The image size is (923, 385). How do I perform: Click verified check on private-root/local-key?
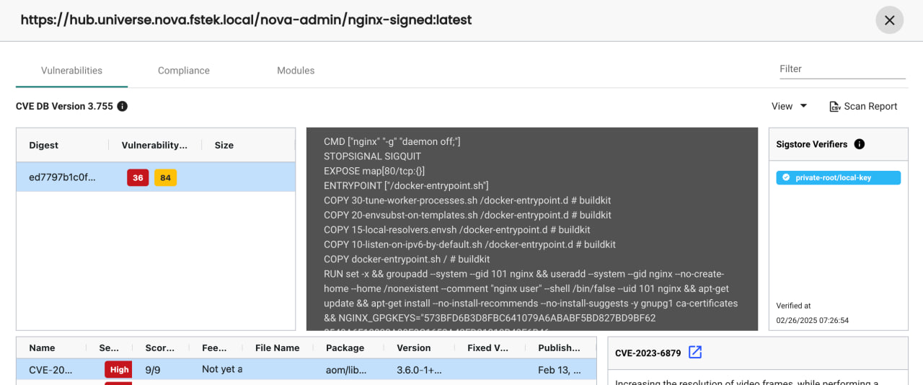click(786, 177)
